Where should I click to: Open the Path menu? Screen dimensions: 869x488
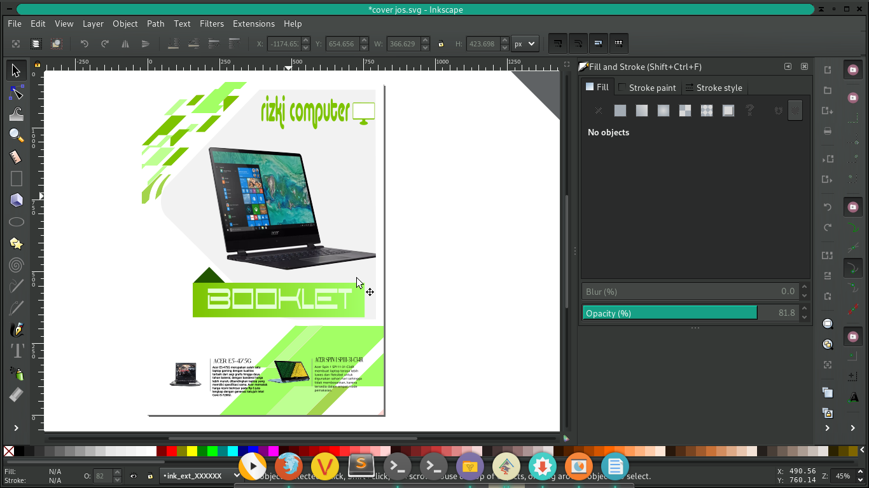pos(156,24)
